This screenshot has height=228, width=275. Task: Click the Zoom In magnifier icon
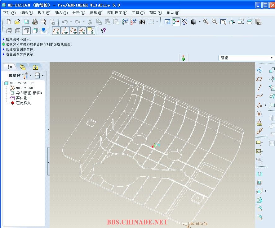[x=206, y=22]
